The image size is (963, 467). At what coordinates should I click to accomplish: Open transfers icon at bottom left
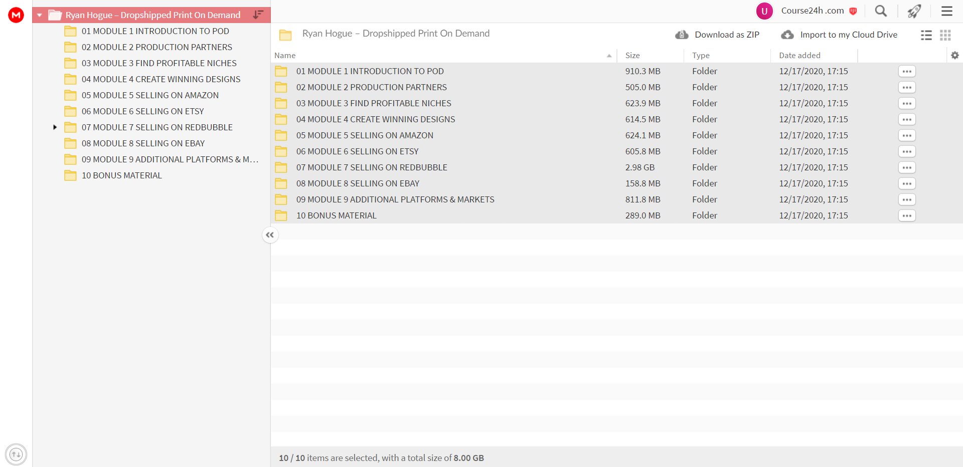coord(16,454)
